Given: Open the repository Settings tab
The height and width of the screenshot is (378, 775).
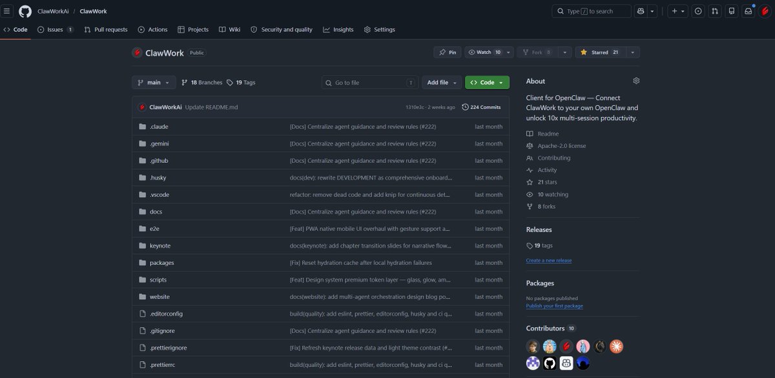Looking at the screenshot, I should click(x=379, y=30).
